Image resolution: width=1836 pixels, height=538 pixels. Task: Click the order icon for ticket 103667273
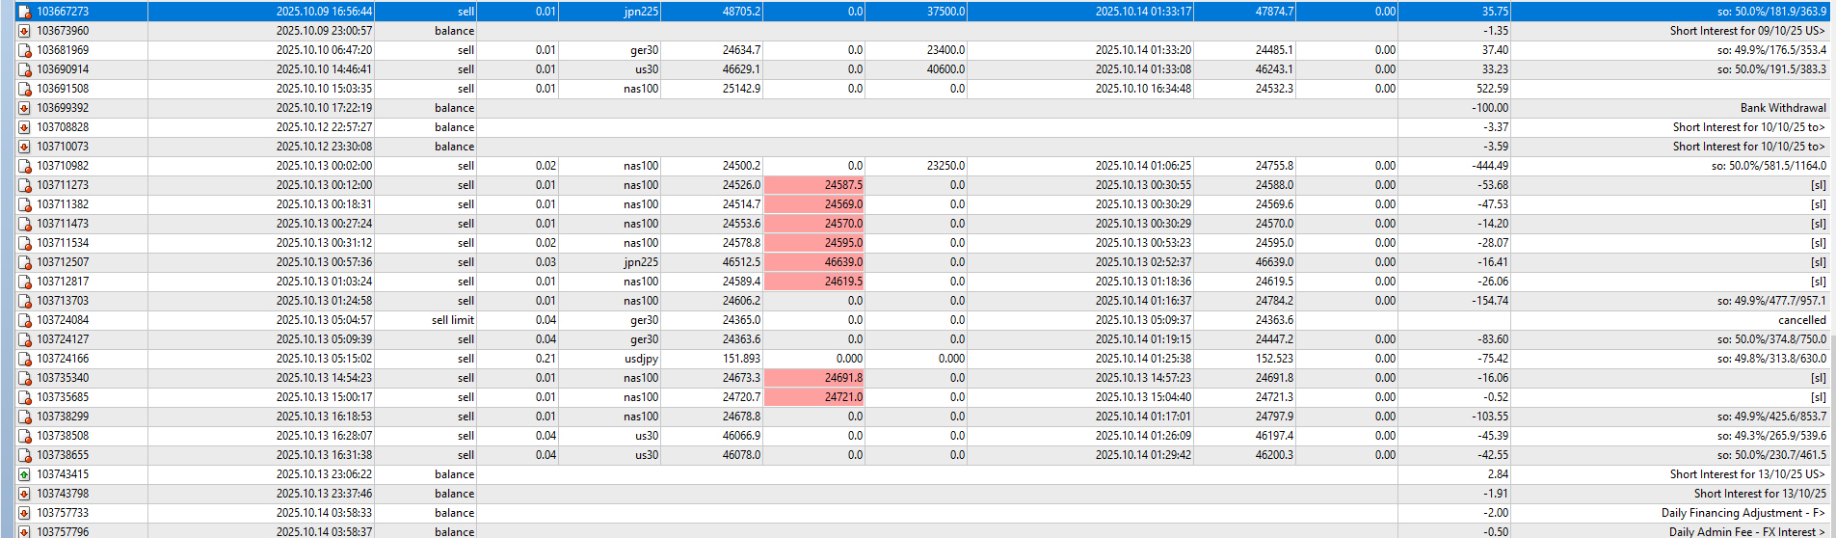click(x=24, y=12)
